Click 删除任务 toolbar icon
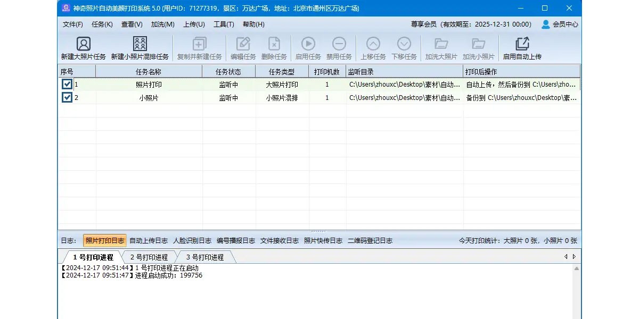The image size is (639, 319). (x=274, y=44)
